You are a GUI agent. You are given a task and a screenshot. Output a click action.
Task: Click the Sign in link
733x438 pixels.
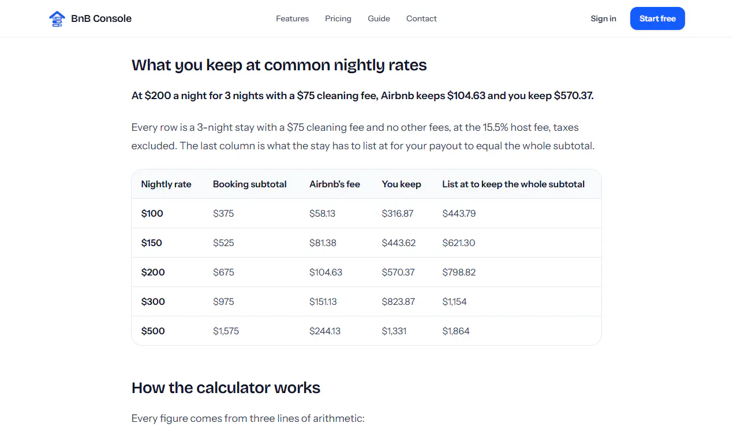pyautogui.click(x=603, y=18)
